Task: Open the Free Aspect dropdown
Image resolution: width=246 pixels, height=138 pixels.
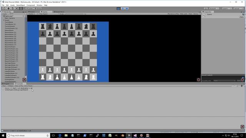Action: (49, 14)
